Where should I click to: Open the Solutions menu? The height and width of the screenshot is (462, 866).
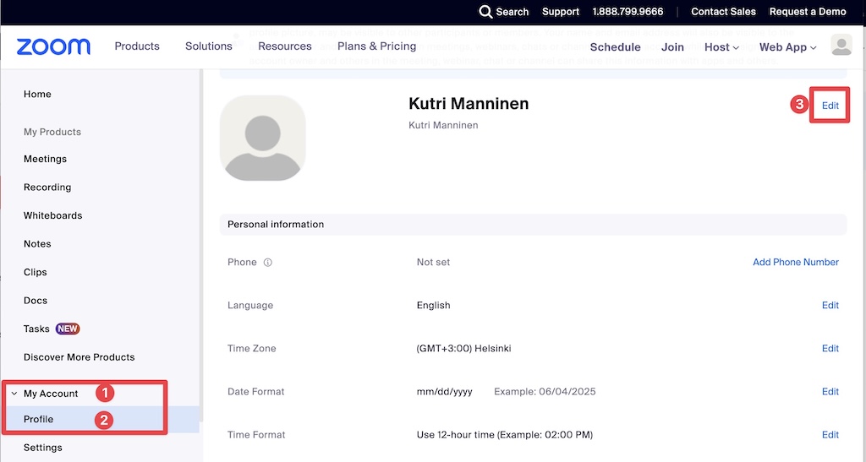point(209,46)
